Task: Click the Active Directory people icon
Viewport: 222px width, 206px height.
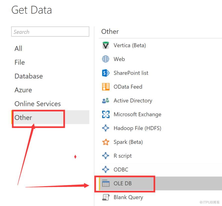Action: [106, 100]
